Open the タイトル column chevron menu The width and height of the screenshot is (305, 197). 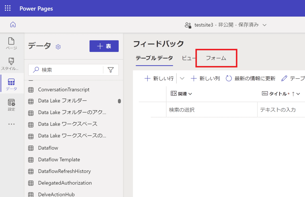(298, 94)
